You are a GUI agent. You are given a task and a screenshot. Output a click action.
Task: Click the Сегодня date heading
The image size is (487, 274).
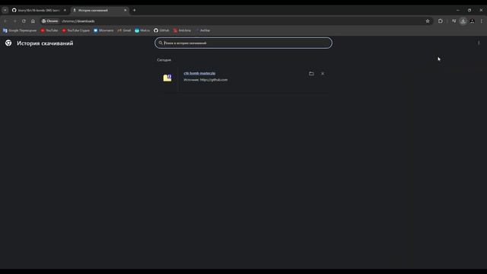[x=164, y=60]
